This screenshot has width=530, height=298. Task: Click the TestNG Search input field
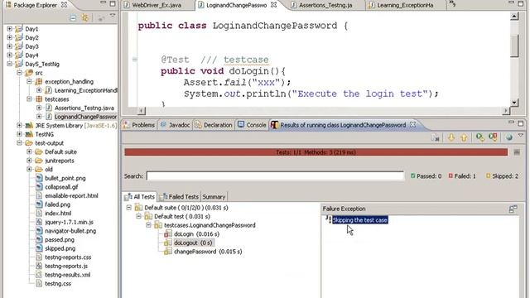(x=275, y=176)
